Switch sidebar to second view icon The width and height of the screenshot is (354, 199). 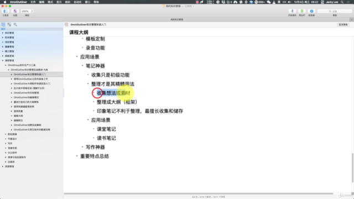pyautogui.click(x=9, y=24)
